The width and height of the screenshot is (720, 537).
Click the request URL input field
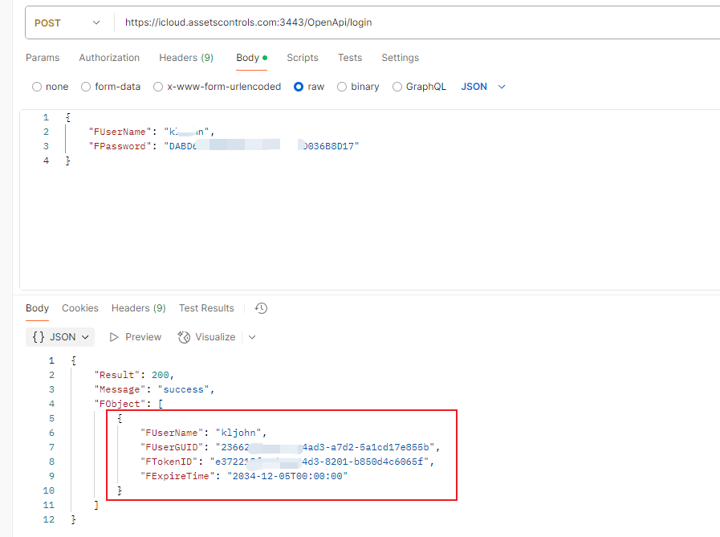(401, 23)
